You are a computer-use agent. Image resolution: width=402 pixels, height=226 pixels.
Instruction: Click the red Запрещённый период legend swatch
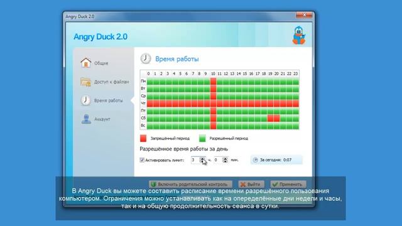pyautogui.click(x=143, y=138)
